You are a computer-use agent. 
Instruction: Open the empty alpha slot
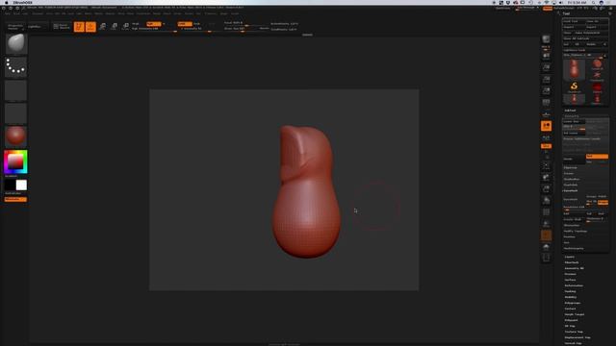(x=16, y=89)
